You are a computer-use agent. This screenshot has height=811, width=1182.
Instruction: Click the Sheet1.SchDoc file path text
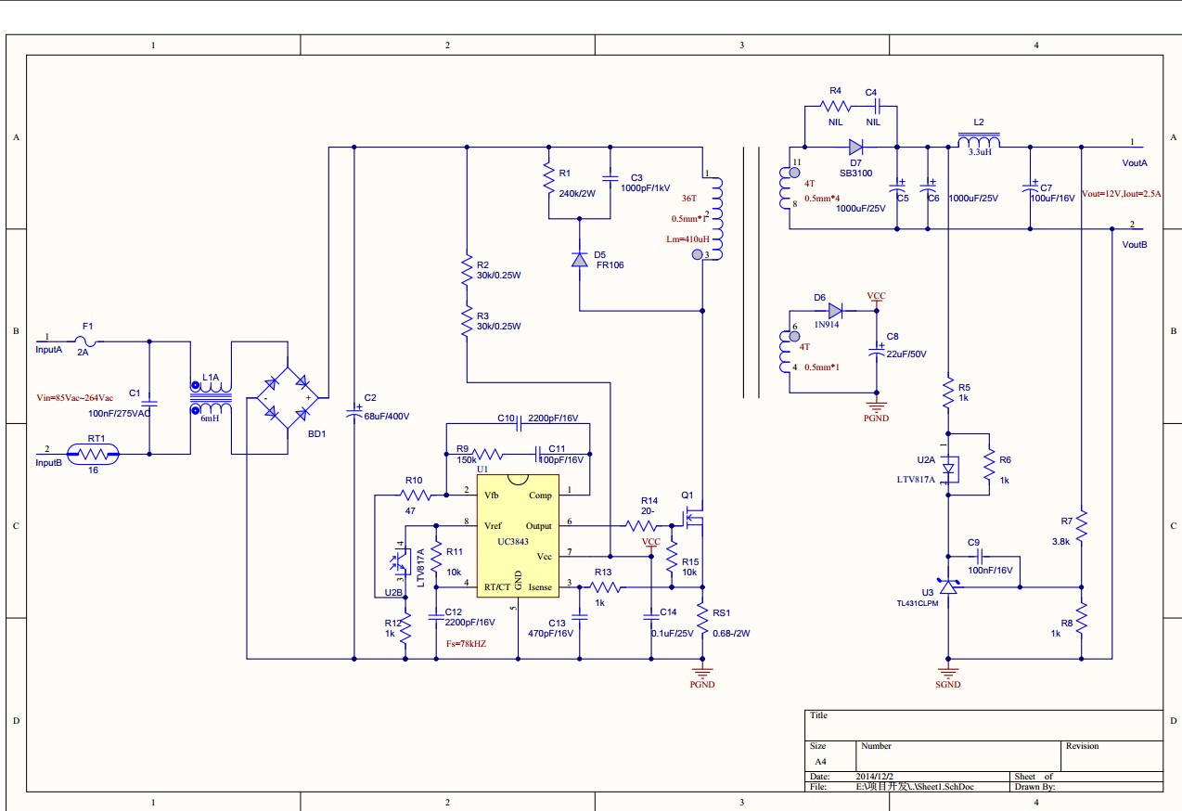(915, 786)
